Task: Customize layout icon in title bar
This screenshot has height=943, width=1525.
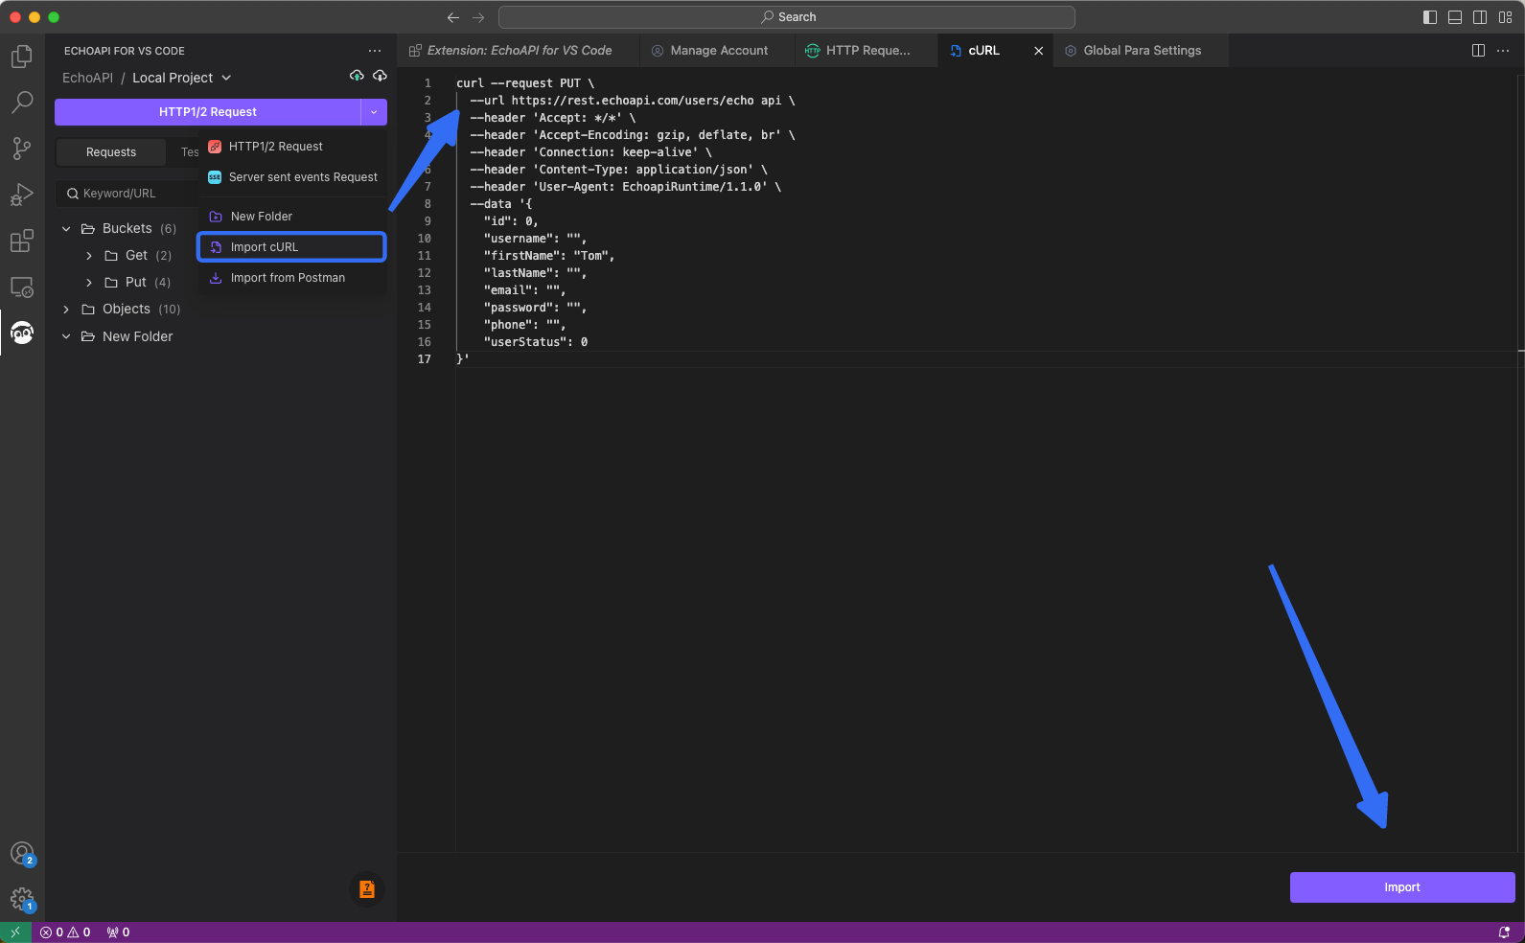Action: pyautogui.click(x=1506, y=17)
